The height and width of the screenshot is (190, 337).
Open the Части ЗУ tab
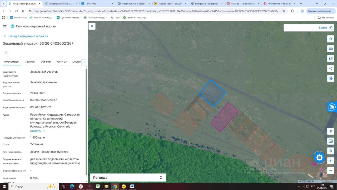[x=62, y=61]
